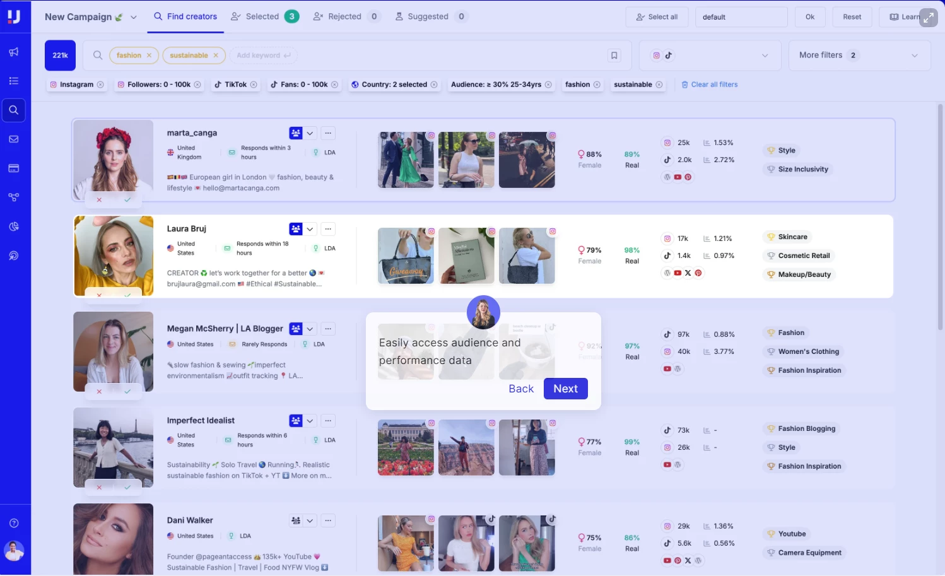Screen dimensions: 945x576
Task: Open the dropdown arrow next to Megan McSherry
Action: 310,329
